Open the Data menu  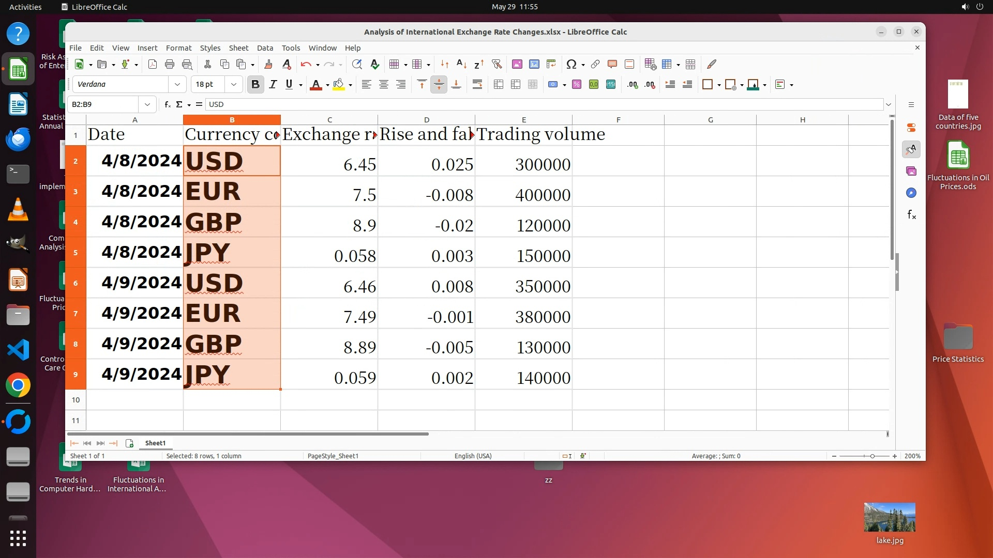(x=265, y=48)
